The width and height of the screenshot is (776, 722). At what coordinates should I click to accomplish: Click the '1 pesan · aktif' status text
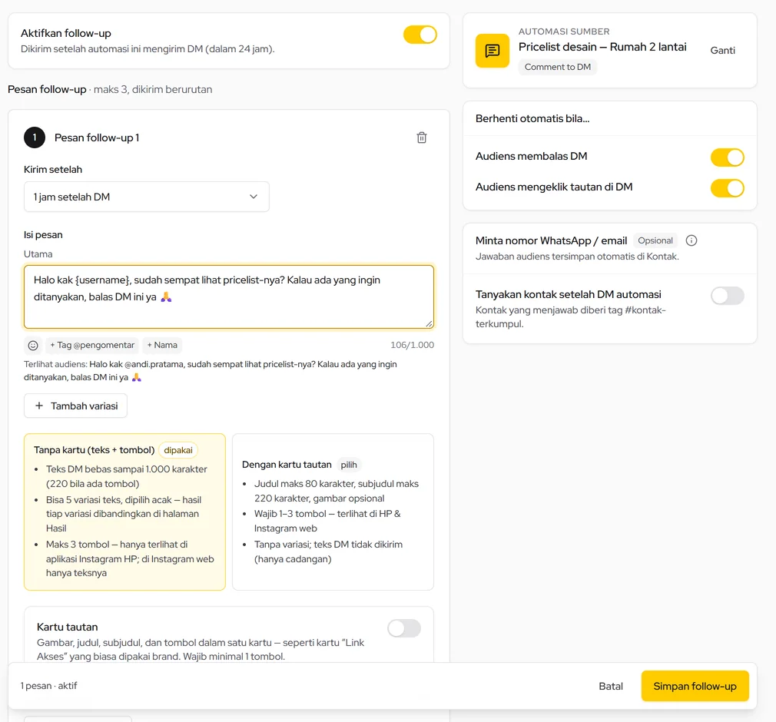48,686
